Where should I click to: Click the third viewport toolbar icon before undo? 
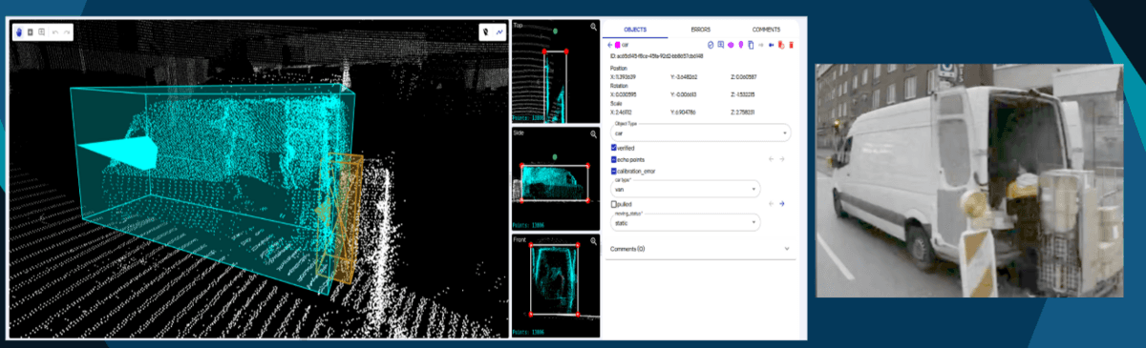41,32
